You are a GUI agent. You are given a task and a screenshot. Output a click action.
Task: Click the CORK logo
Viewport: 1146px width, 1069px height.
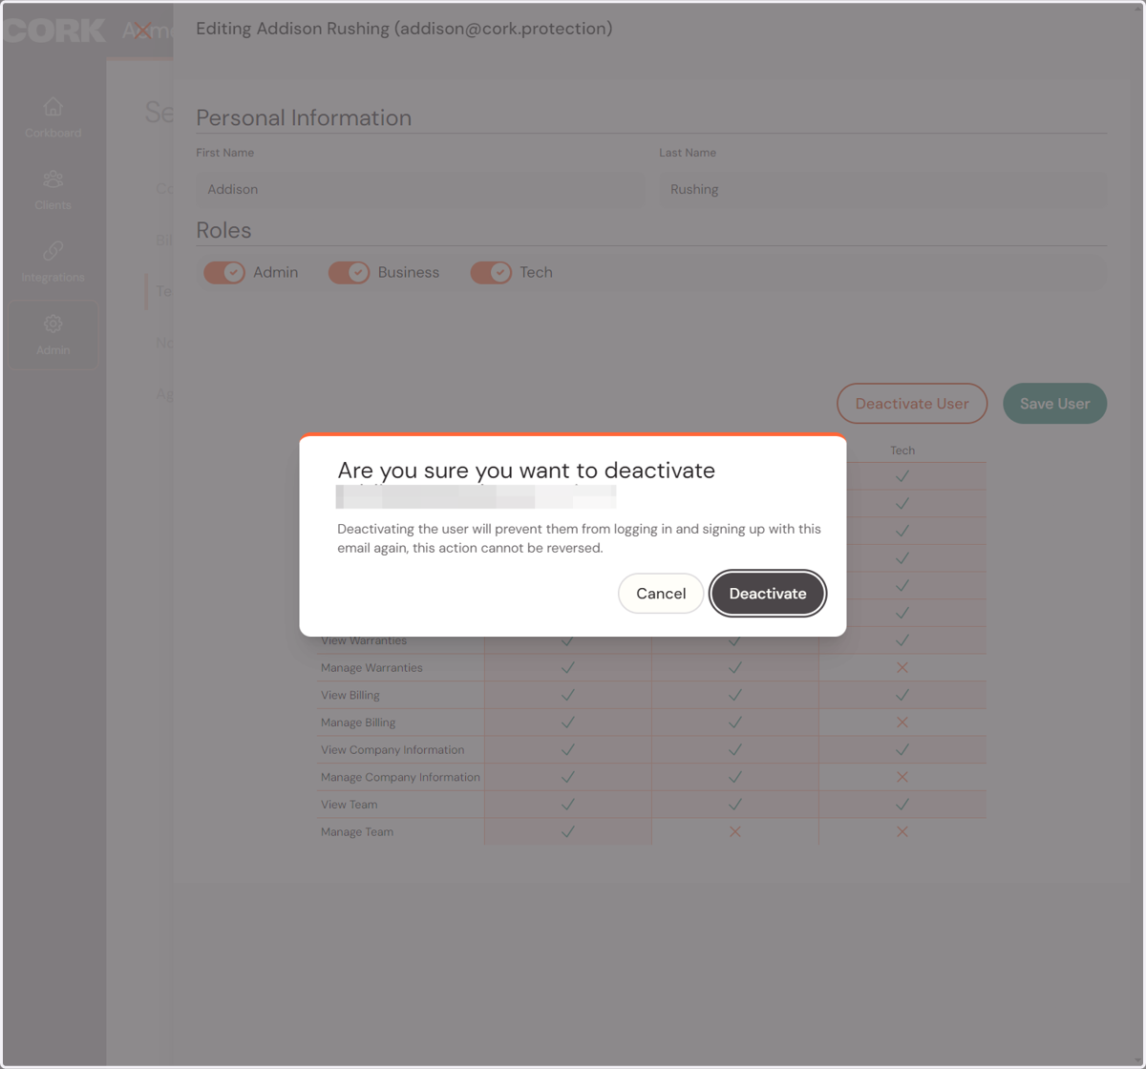53,31
